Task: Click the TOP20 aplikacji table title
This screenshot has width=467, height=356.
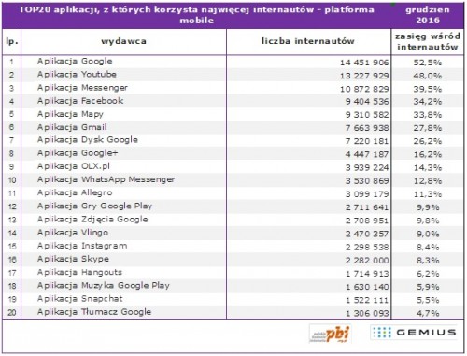Action: coord(196,15)
